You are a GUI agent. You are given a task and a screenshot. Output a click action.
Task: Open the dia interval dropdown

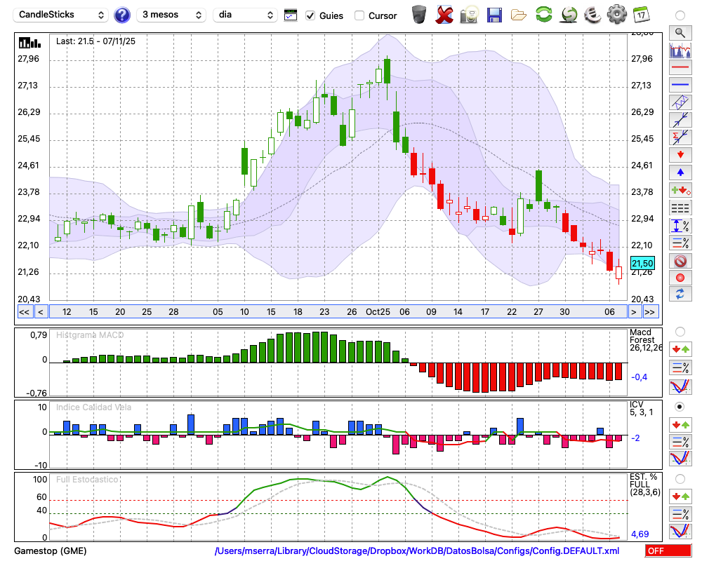(245, 15)
